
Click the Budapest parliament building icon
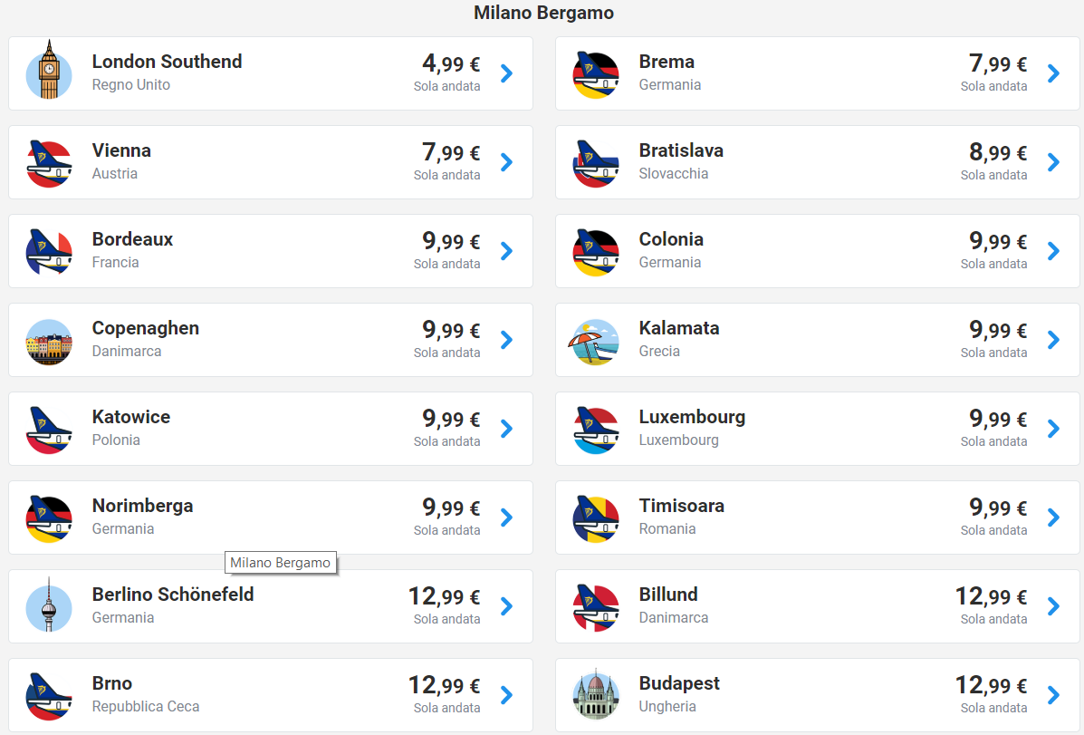coord(596,696)
